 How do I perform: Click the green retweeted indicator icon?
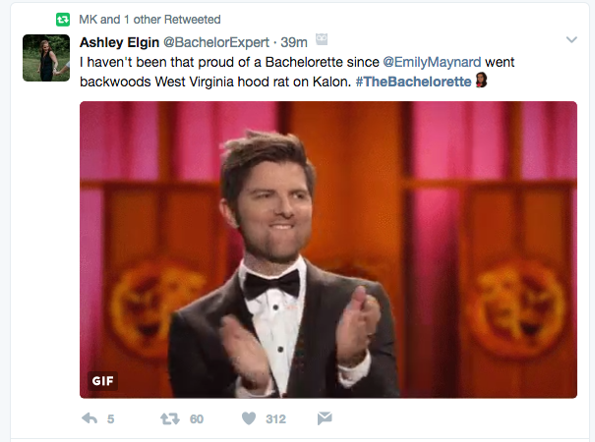(x=63, y=19)
